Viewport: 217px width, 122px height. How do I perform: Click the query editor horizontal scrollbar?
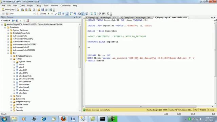pos(141,106)
